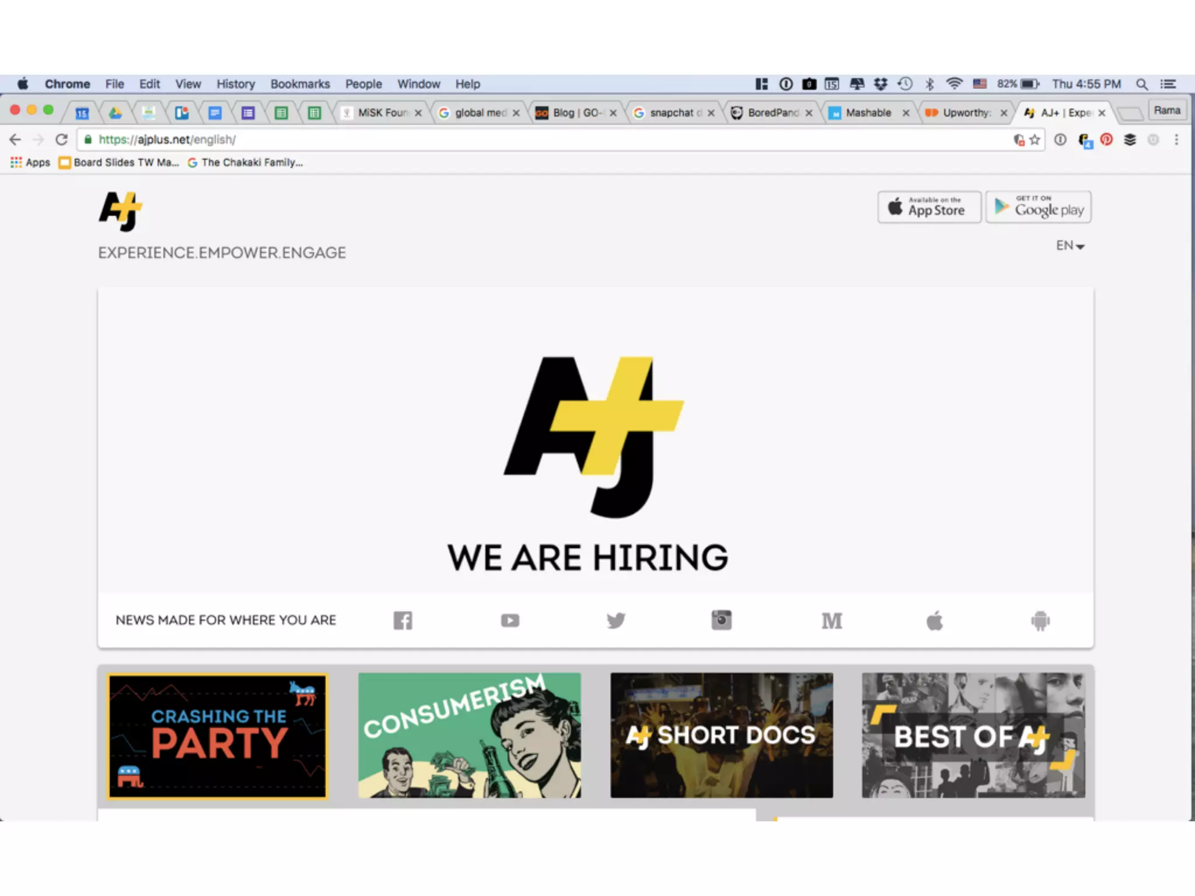
Task: Click the Apple icon in social bar
Action: tap(934, 620)
